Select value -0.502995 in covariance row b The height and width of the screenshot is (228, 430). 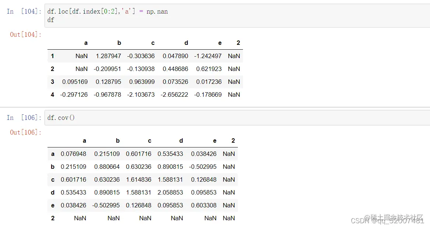[202, 167]
